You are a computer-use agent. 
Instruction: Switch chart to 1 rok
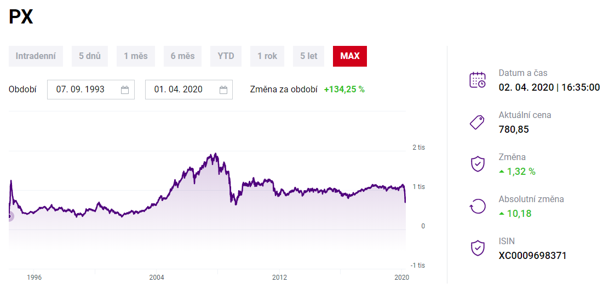point(267,56)
